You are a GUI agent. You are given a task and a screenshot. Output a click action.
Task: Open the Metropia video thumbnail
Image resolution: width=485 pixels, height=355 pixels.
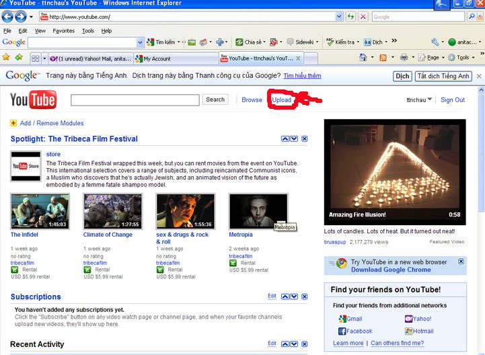click(258, 211)
